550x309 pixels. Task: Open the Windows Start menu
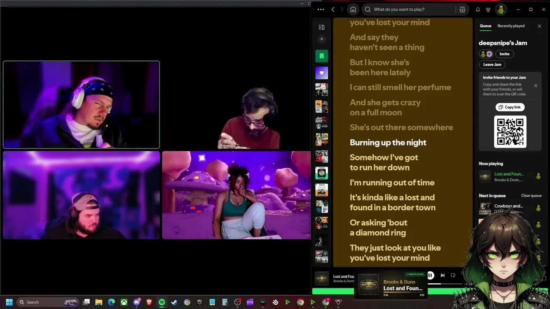(x=9, y=302)
